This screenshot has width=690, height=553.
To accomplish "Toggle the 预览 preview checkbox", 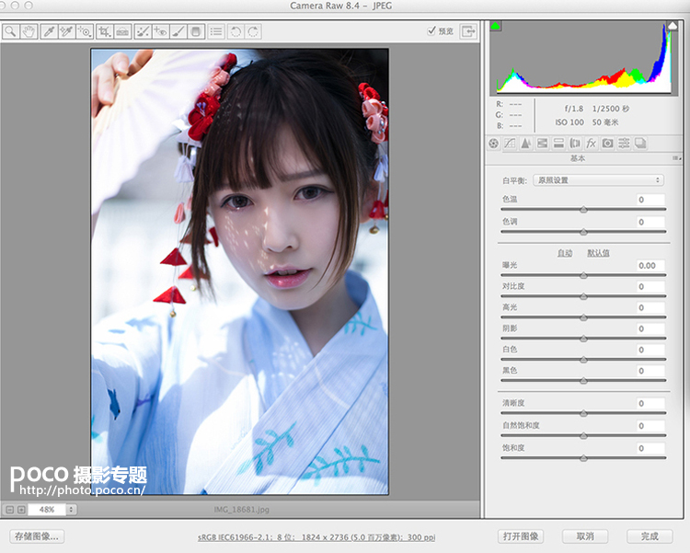I will (x=431, y=30).
